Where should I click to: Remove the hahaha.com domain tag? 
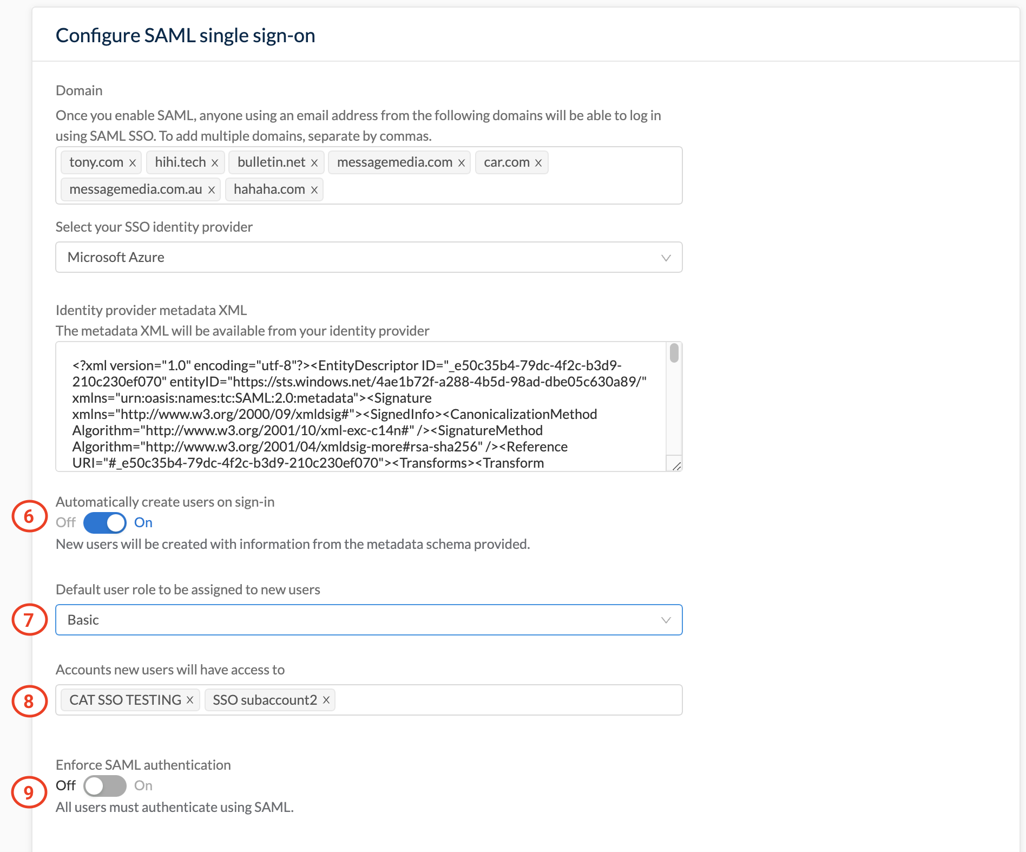click(x=313, y=189)
